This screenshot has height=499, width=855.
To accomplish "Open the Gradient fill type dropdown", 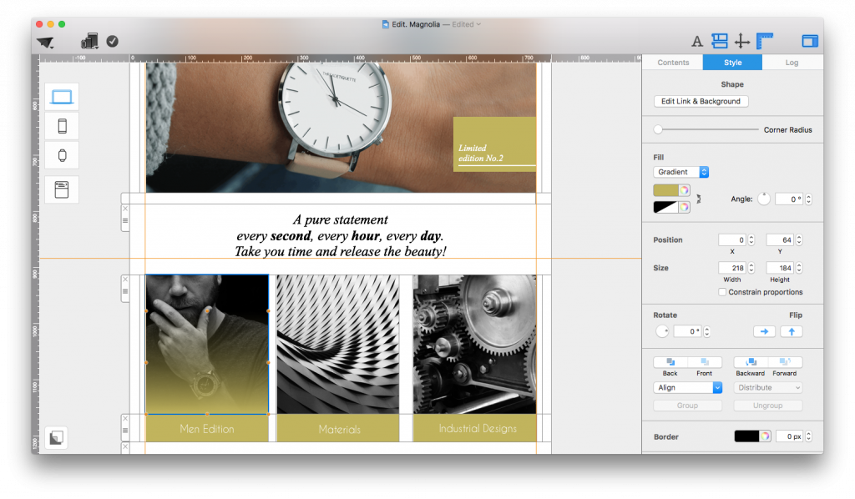I will pyautogui.click(x=680, y=172).
